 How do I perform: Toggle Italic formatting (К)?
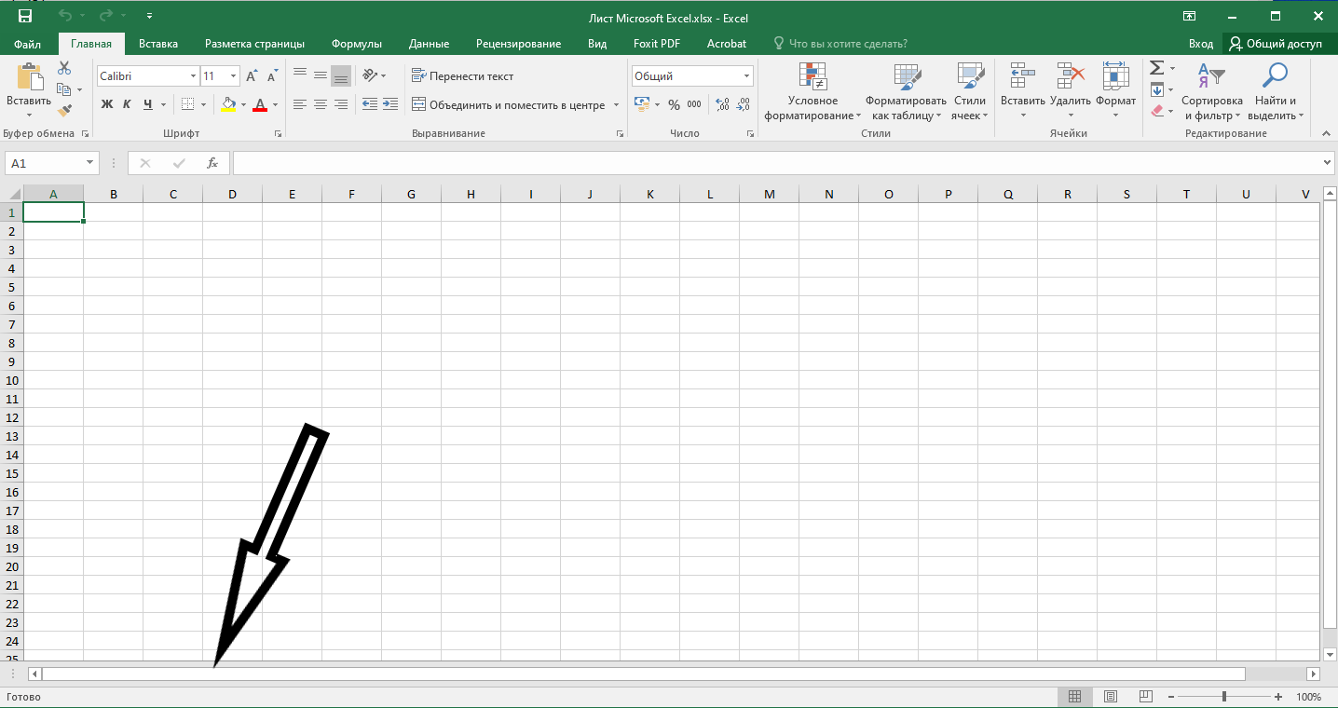click(127, 105)
